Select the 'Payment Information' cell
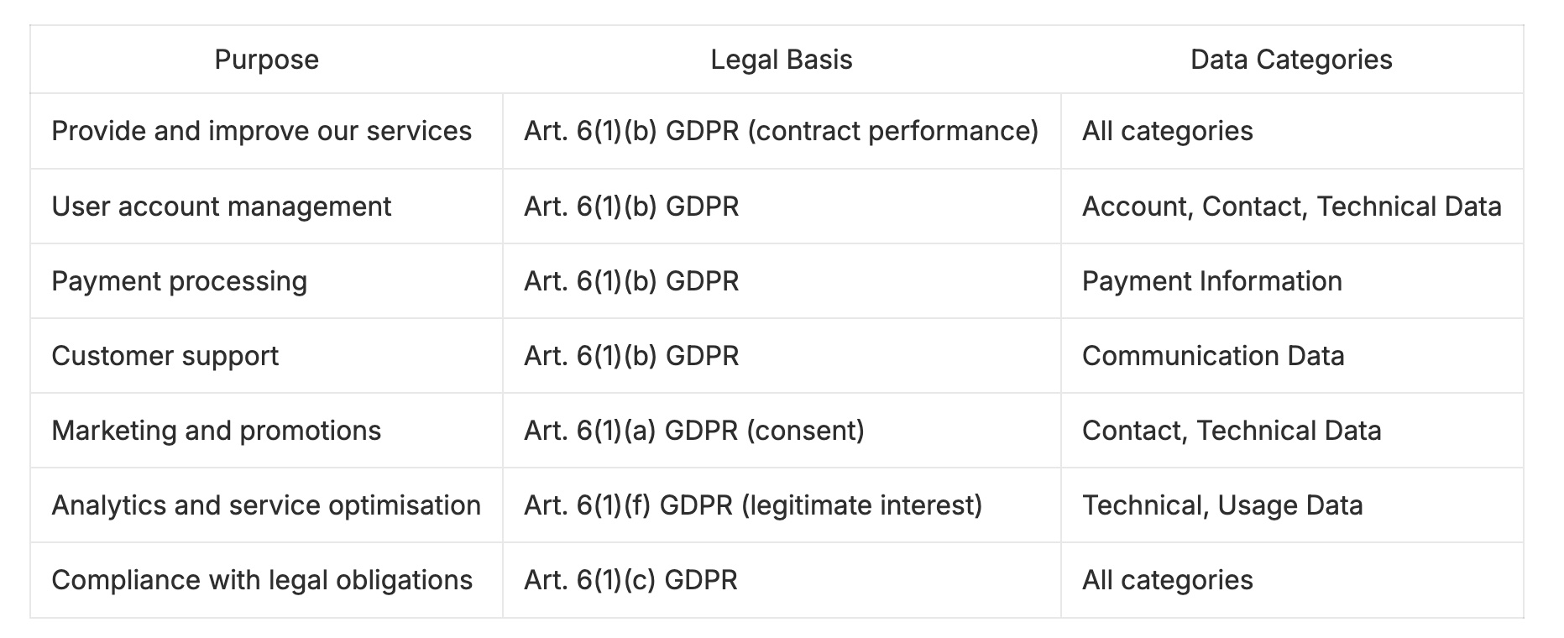Screen dimensions: 1564x638 [1211, 281]
